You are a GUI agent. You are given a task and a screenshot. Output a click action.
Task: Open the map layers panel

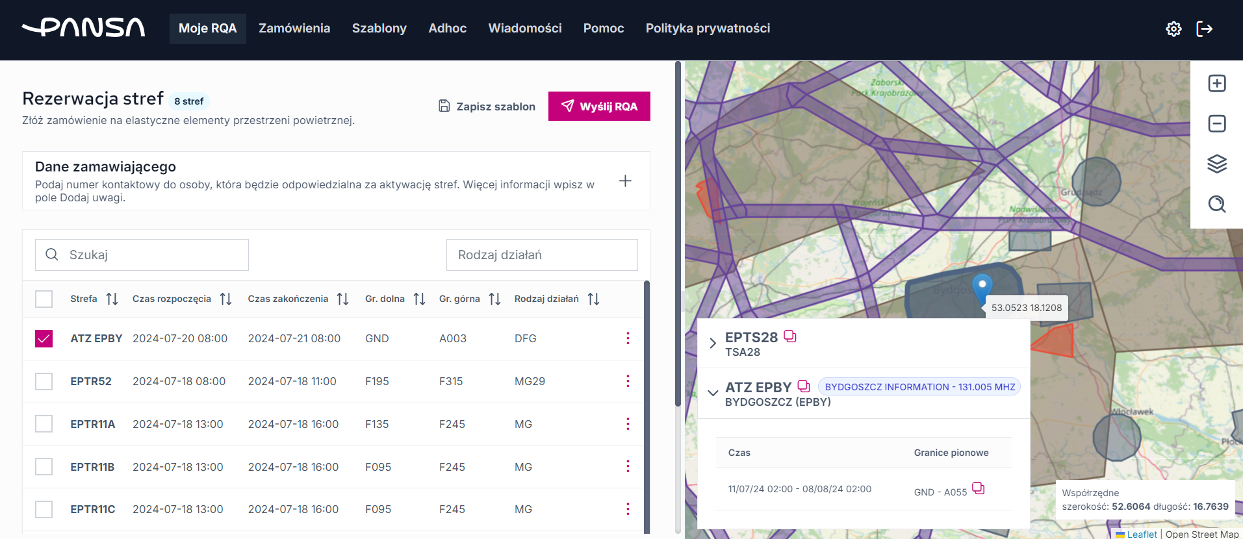(x=1216, y=164)
